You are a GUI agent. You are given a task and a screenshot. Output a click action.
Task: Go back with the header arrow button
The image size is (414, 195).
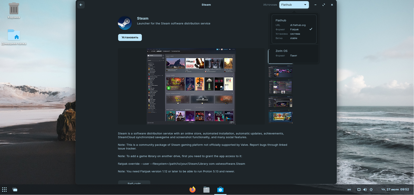click(81, 5)
